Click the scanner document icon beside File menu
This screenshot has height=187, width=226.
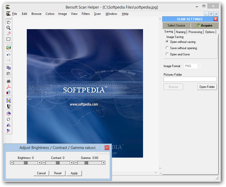click(x=8, y=14)
